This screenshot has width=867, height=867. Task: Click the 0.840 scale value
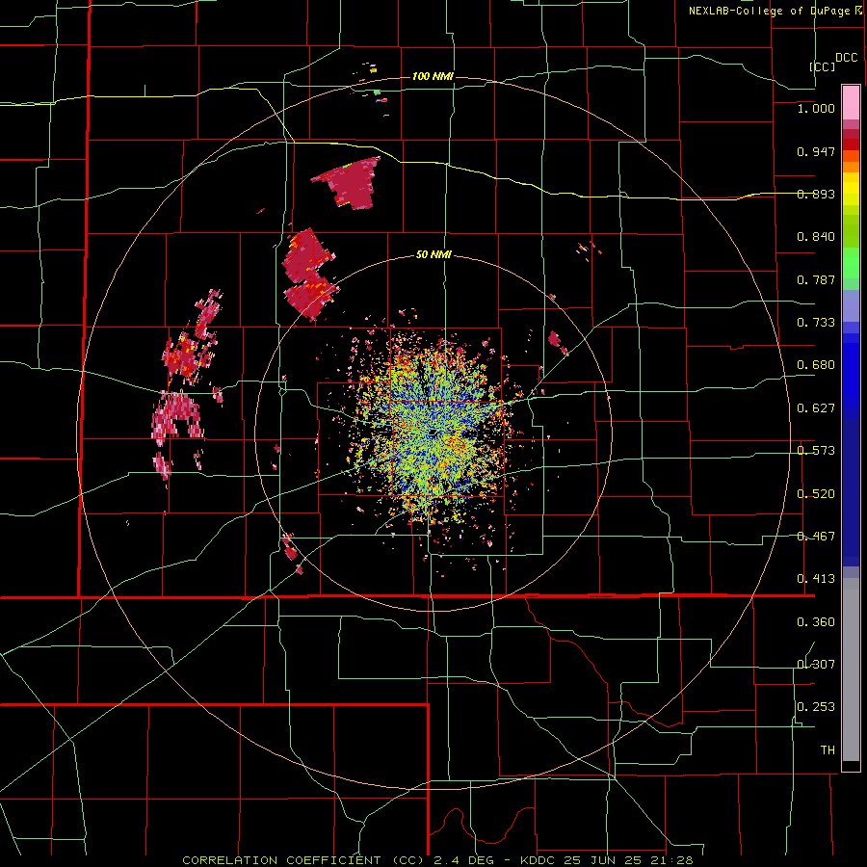(x=816, y=237)
